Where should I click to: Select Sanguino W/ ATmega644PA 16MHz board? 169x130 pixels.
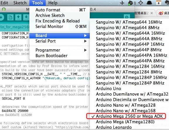point(129,55)
